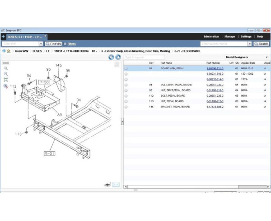Open the Settings menu
Image resolution: width=271 pixels, height=221 pixels.
coord(246,36)
